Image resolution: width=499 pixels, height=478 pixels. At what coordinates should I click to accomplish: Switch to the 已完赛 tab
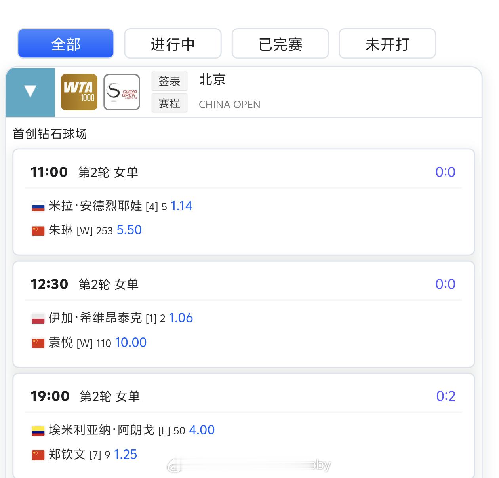point(280,44)
